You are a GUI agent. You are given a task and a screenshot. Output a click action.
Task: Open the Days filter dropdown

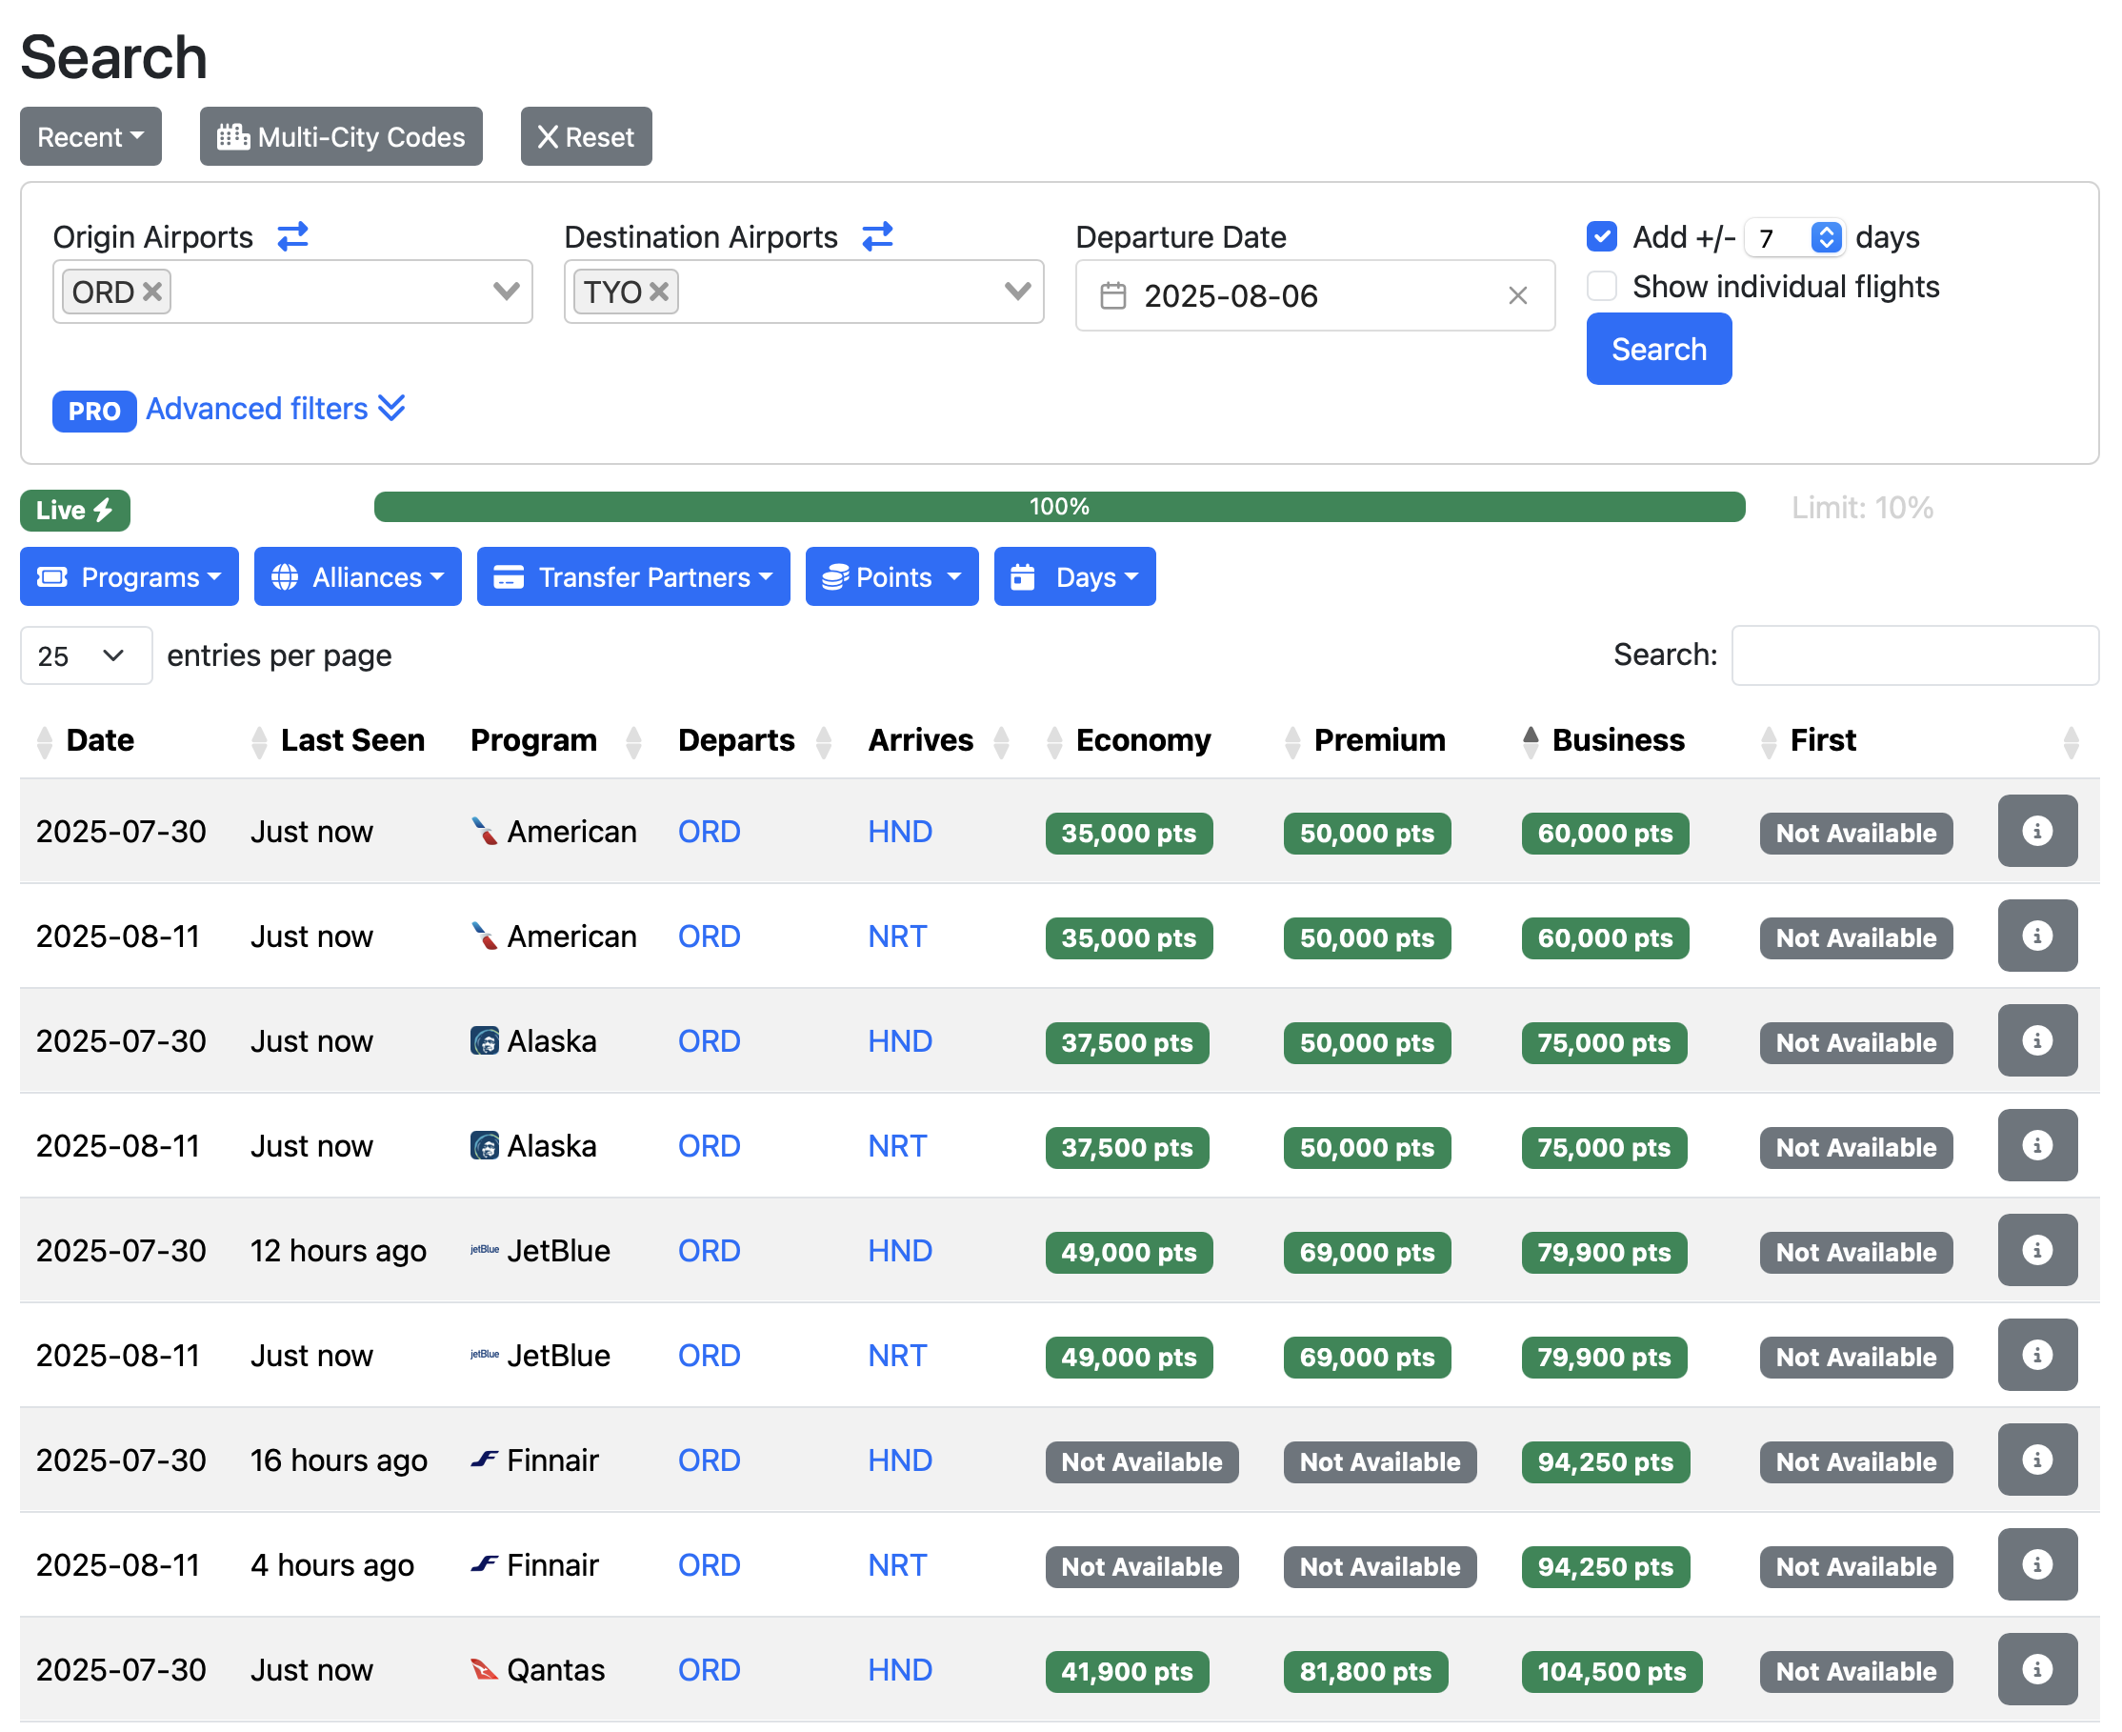pos(1075,576)
